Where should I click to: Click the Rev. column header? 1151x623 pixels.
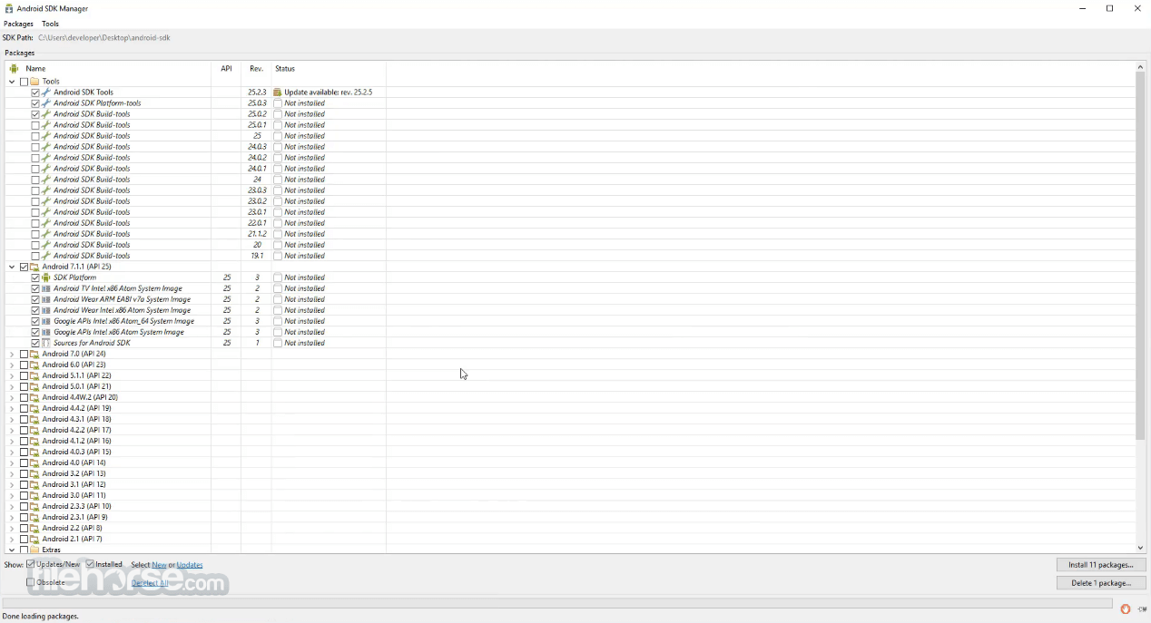coord(256,69)
